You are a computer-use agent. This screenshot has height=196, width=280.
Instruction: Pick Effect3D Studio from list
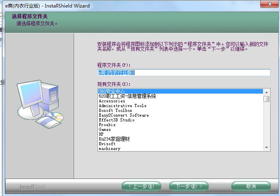click(x=180, y=120)
